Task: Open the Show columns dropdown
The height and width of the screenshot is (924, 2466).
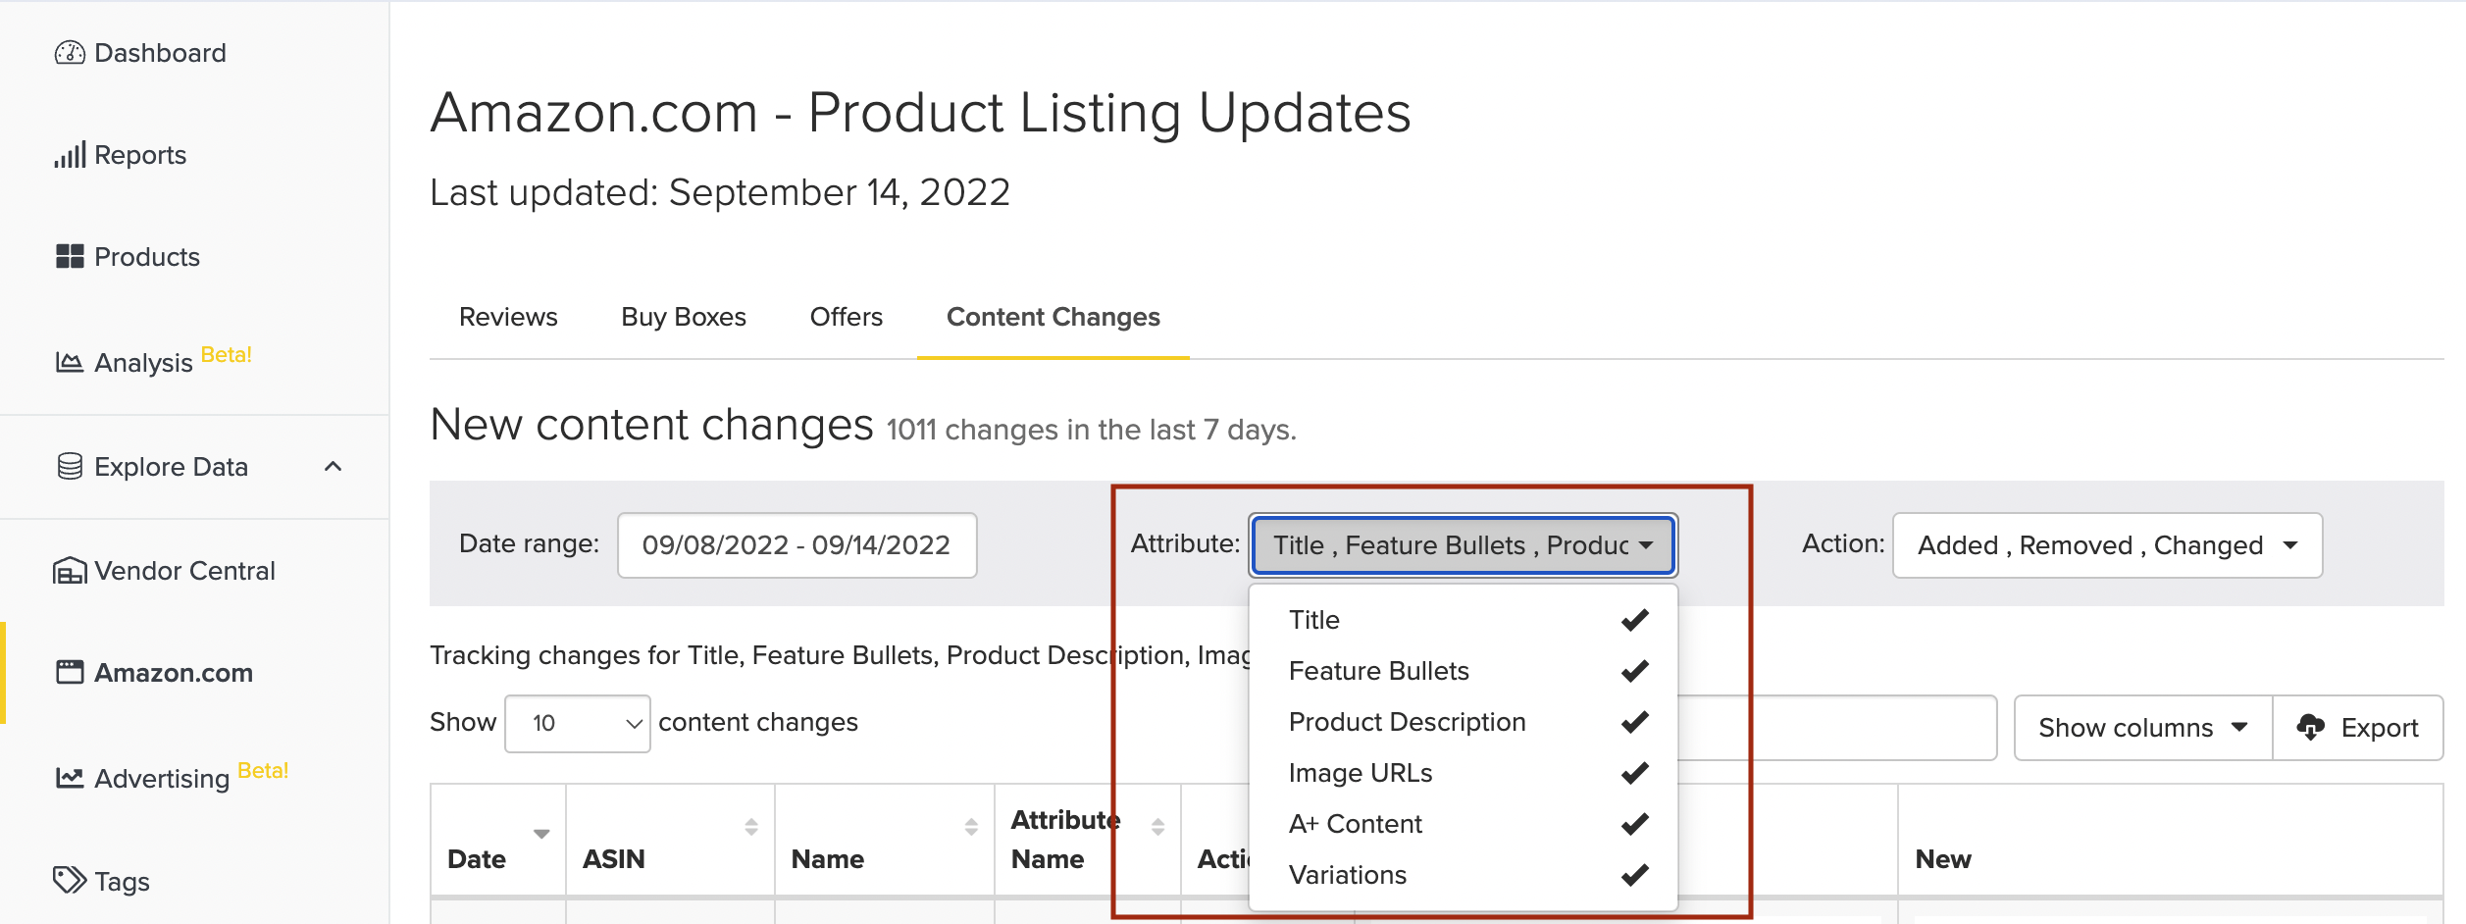Action: [x=2142, y=728]
